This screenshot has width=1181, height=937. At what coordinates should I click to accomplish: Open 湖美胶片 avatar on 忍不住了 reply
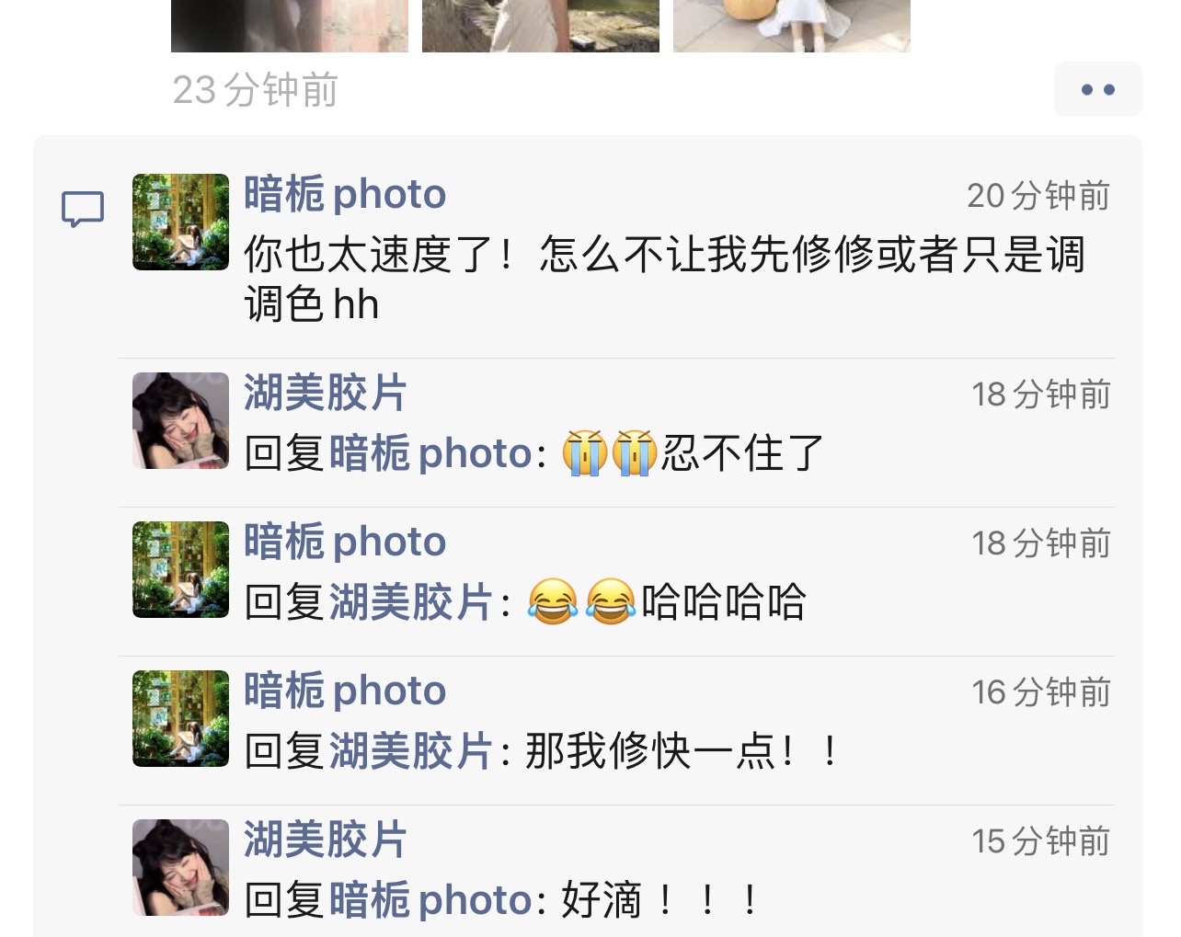(x=180, y=420)
